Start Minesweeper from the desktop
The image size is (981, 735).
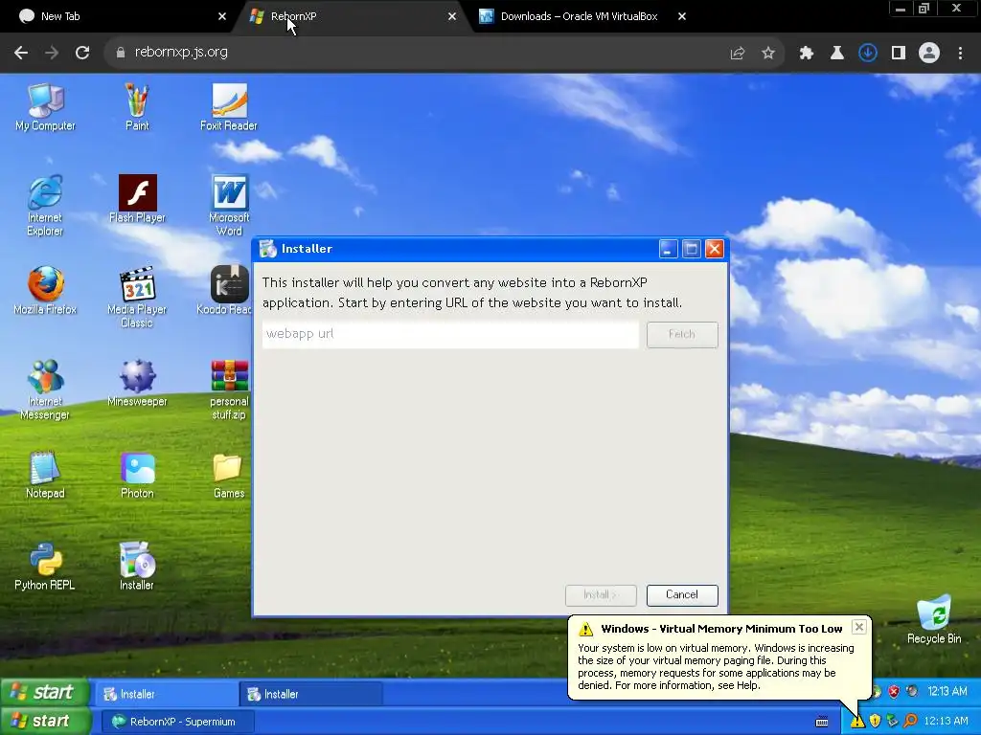point(137,383)
